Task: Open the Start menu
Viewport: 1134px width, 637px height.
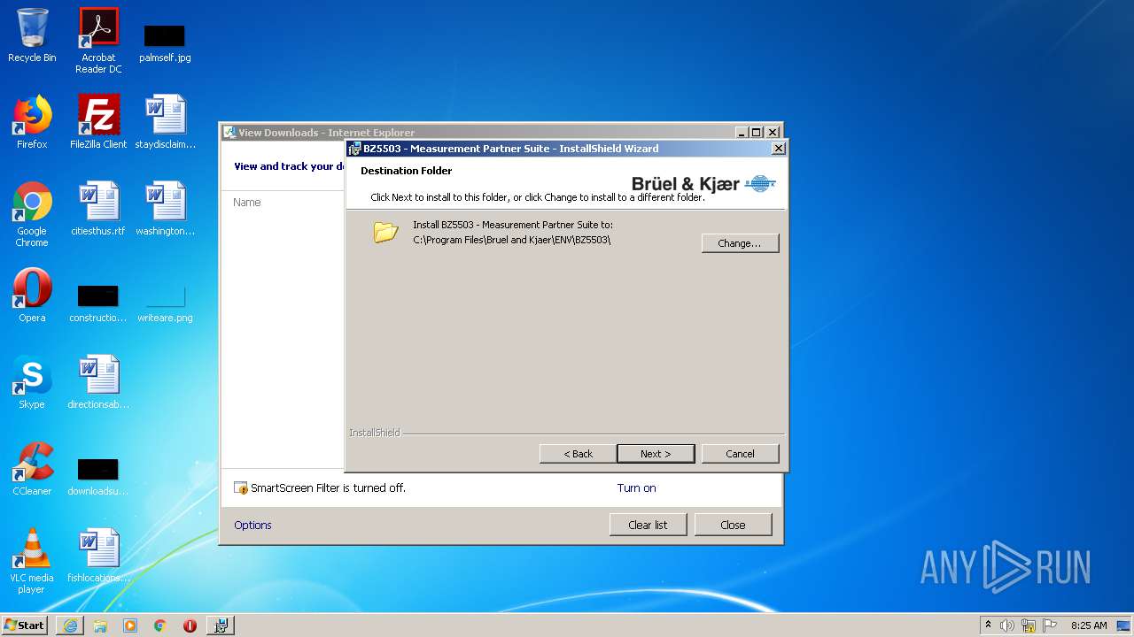Action: tap(25, 625)
